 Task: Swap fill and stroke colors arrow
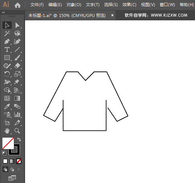click(19, 139)
